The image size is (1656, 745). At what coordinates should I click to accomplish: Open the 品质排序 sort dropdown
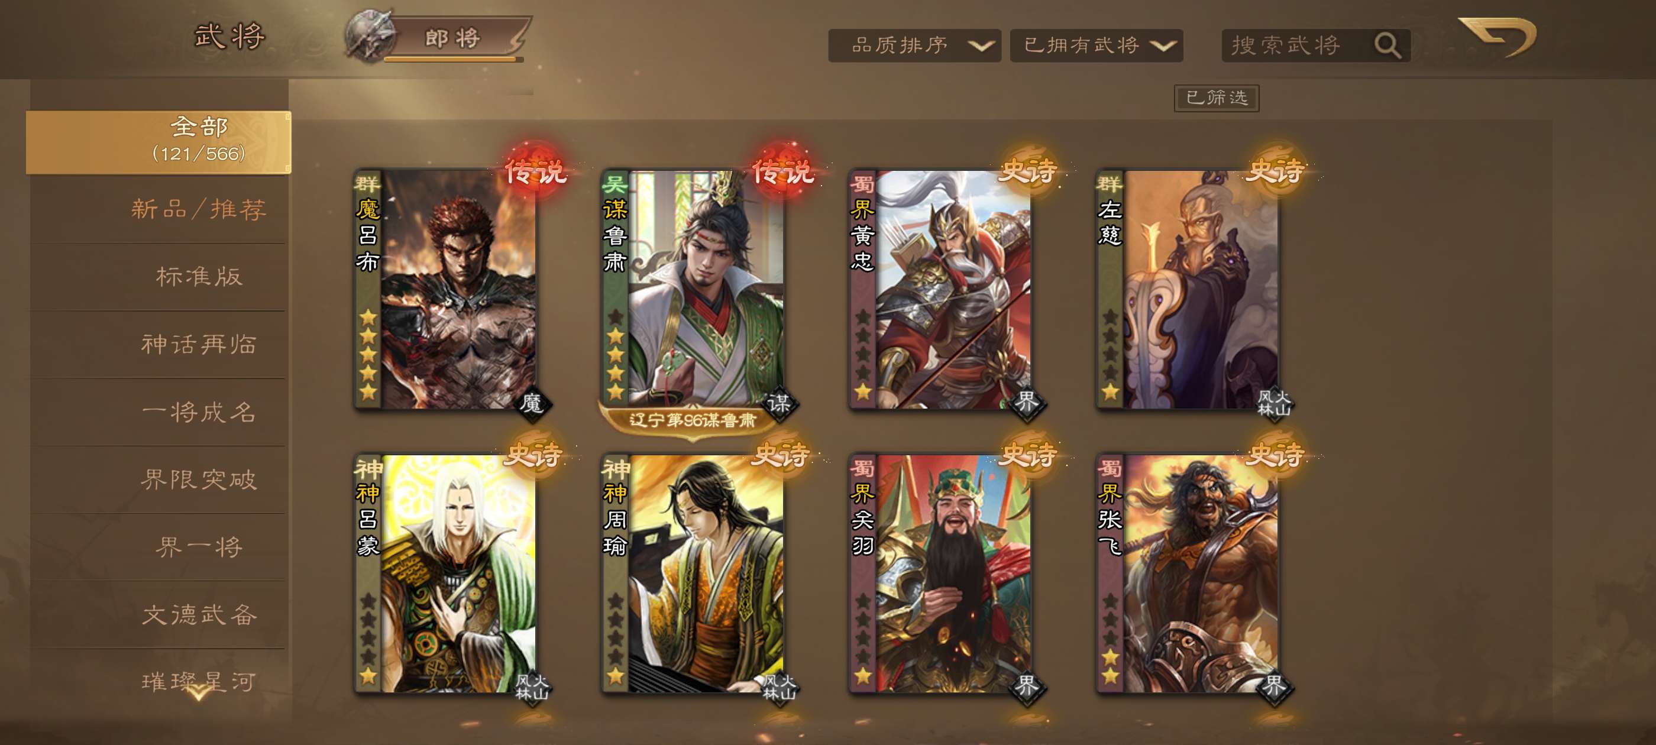[x=914, y=46]
